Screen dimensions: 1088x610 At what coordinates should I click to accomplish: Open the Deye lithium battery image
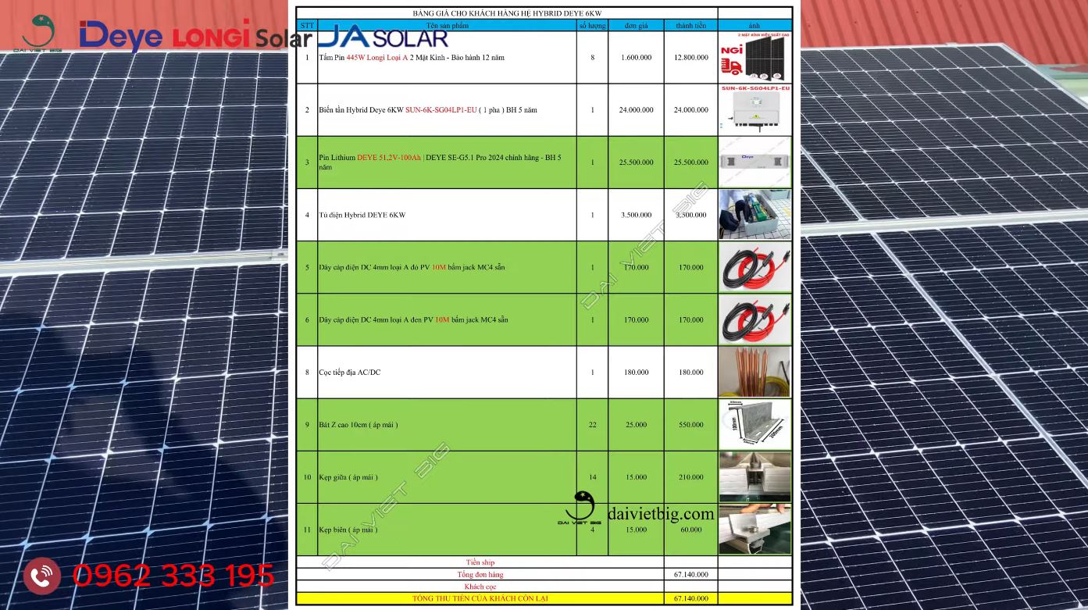[x=754, y=162]
